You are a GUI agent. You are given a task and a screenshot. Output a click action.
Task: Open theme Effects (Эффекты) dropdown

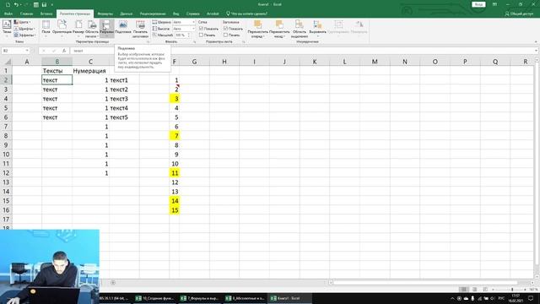click(24, 35)
